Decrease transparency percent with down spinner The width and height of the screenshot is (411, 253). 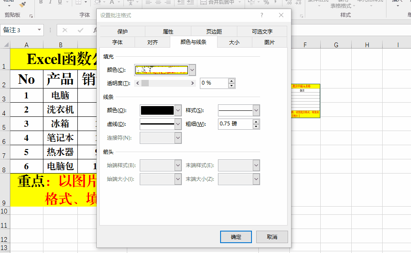coord(231,85)
